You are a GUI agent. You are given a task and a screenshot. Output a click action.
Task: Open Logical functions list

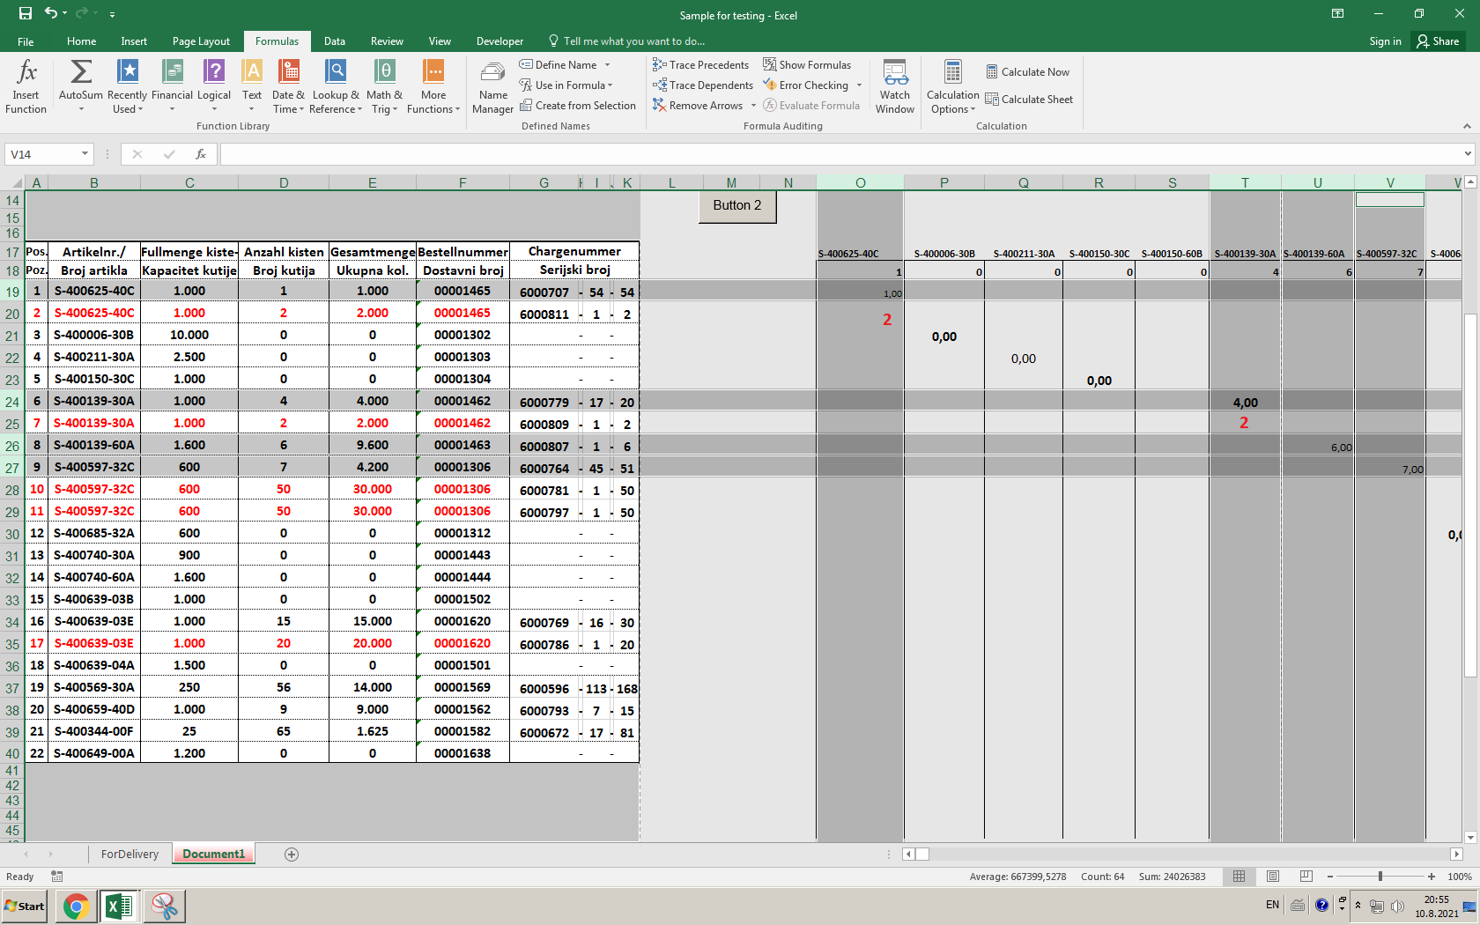pyautogui.click(x=214, y=86)
